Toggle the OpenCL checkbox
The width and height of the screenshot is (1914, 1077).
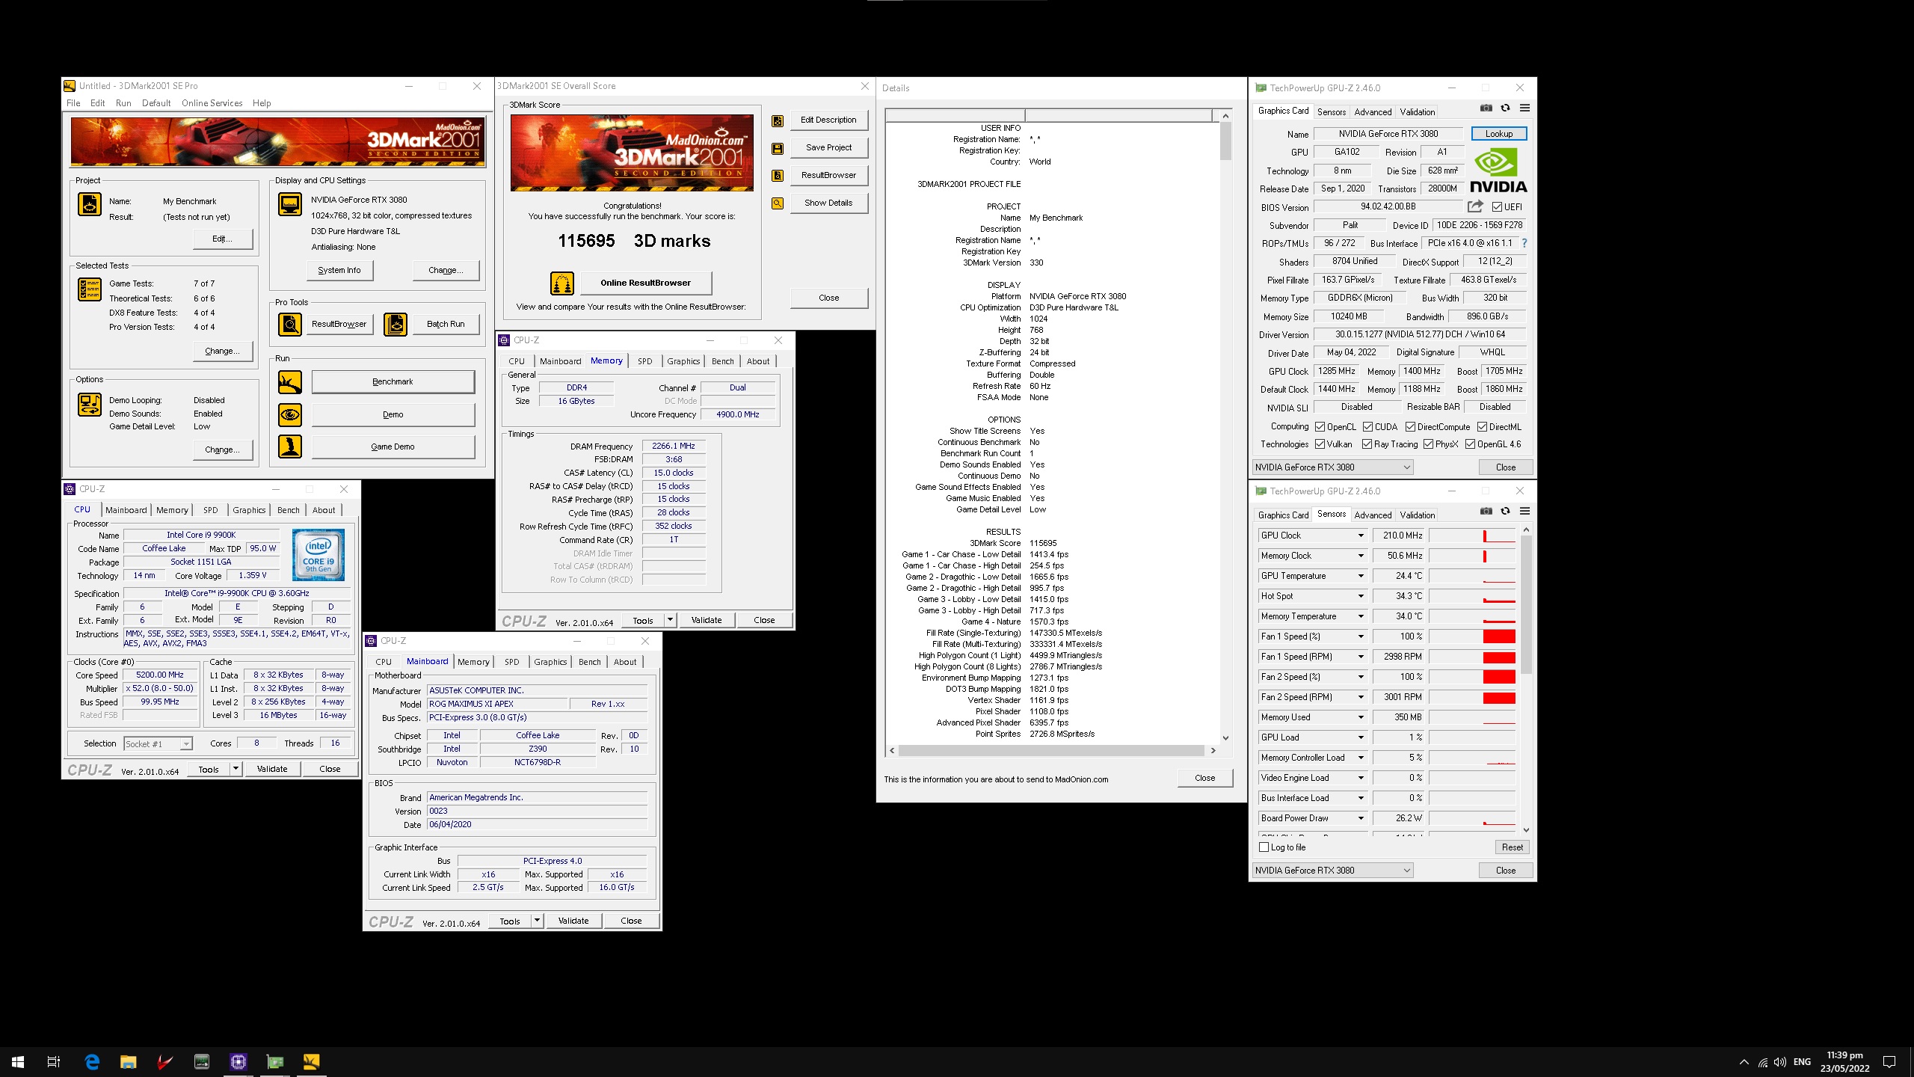point(1320,427)
